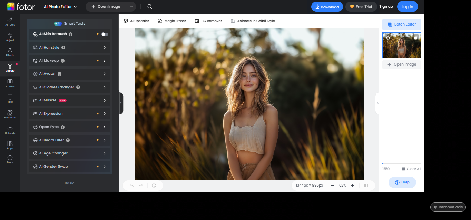Image resolution: width=471 pixels, height=220 pixels.
Task: Open the Elements panel
Action: click(10, 114)
